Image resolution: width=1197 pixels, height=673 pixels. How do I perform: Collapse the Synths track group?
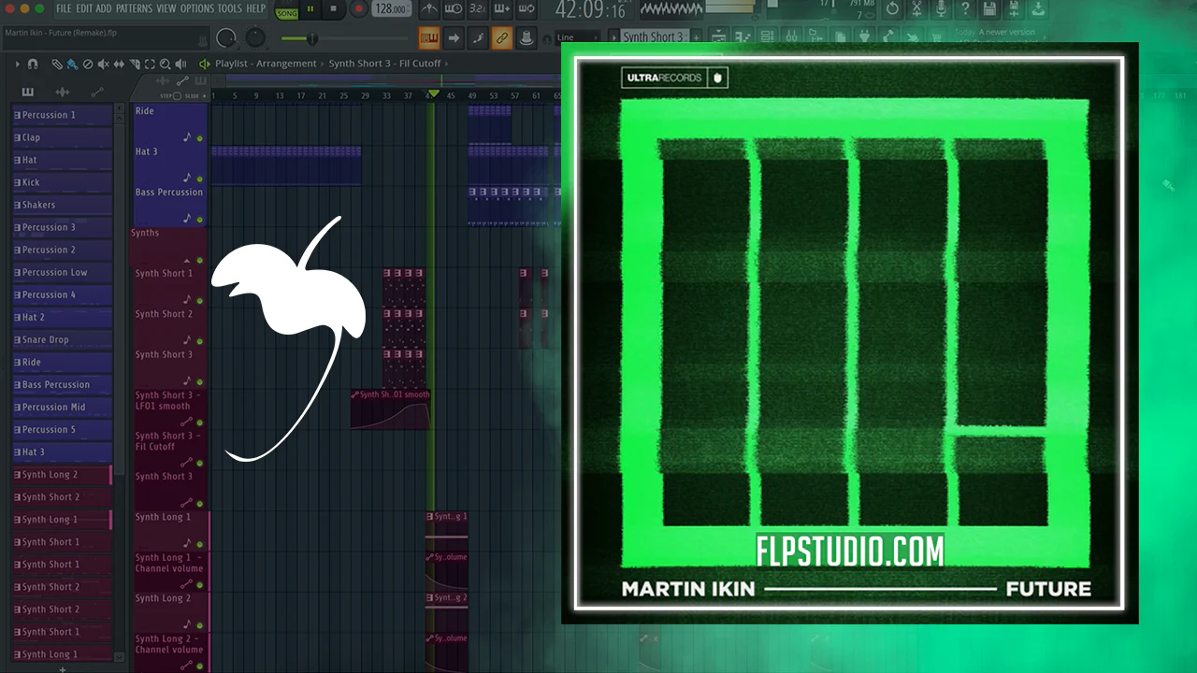point(186,260)
